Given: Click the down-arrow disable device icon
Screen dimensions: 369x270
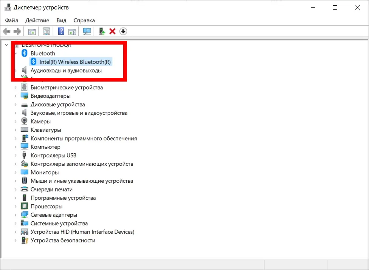Looking at the screenshot, I should (x=123, y=31).
